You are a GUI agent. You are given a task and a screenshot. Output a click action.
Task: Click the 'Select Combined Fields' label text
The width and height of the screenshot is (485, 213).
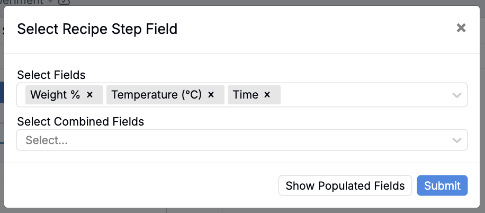tap(80, 121)
